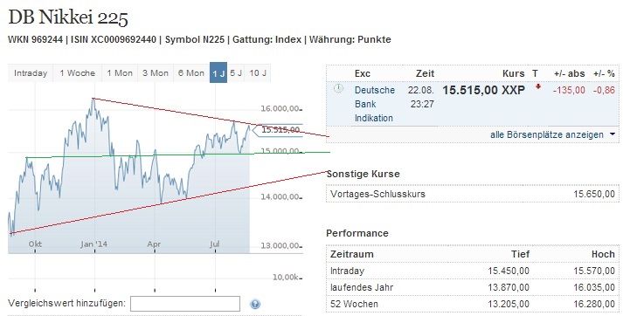Click the Jan '14 axis label
The height and width of the screenshot is (316, 623).
93,244
